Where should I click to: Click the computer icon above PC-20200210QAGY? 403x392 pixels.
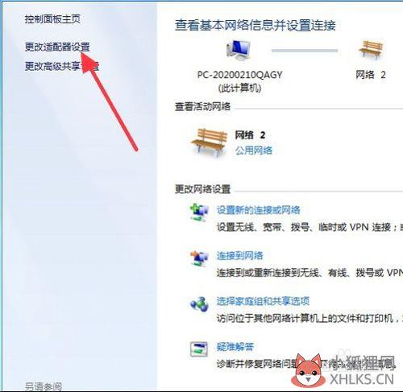coord(239,50)
